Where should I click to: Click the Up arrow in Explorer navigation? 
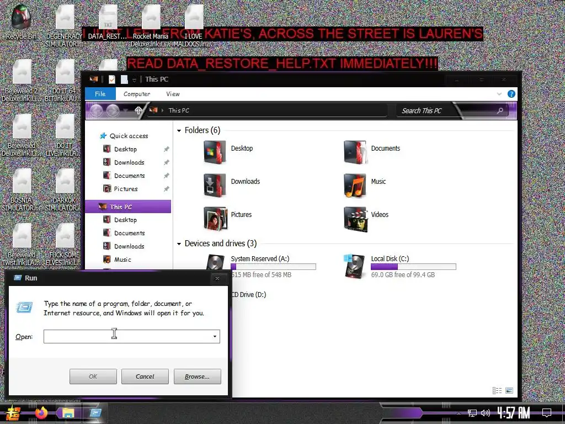(x=138, y=110)
